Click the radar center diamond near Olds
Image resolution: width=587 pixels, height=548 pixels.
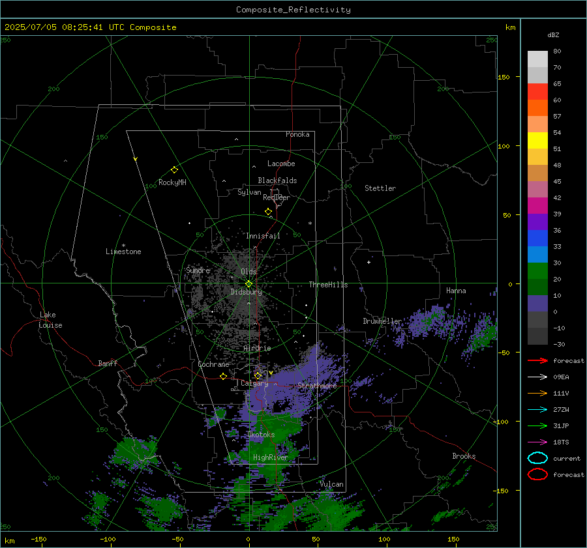click(x=248, y=284)
